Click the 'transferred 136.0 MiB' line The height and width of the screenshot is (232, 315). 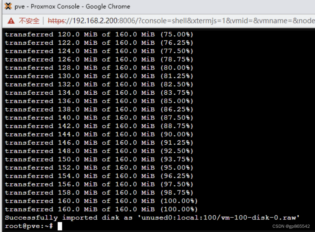[x=99, y=101]
